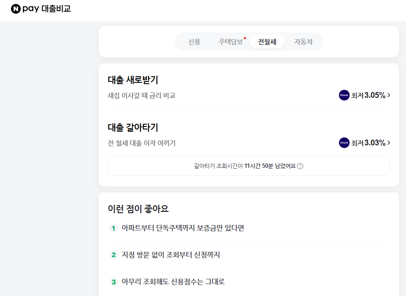Image resolution: width=406 pixels, height=296 pixels.
Task: Expand the arrow next to 3.05% rate
Action: tap(388, 95)
